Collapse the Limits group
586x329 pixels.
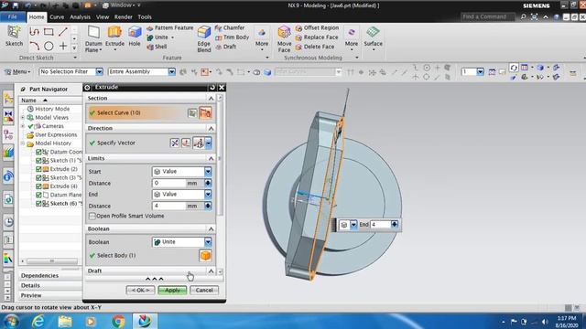click(211, 158)
